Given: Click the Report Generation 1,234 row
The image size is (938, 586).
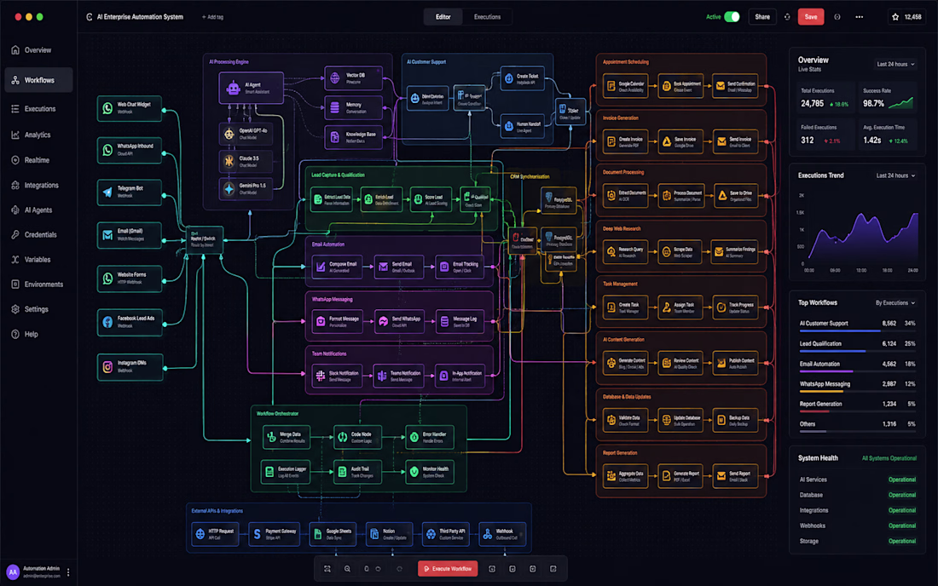Looking at the screenshot, I should 857,405.
